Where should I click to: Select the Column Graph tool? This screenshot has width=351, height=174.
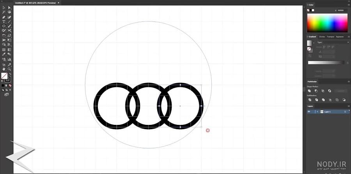tap(9, 59)
